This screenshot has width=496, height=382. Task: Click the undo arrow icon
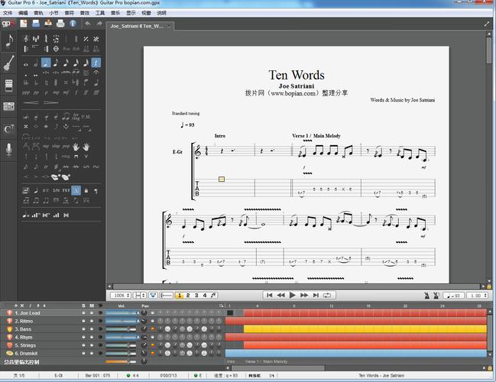(x=87, y=24)
